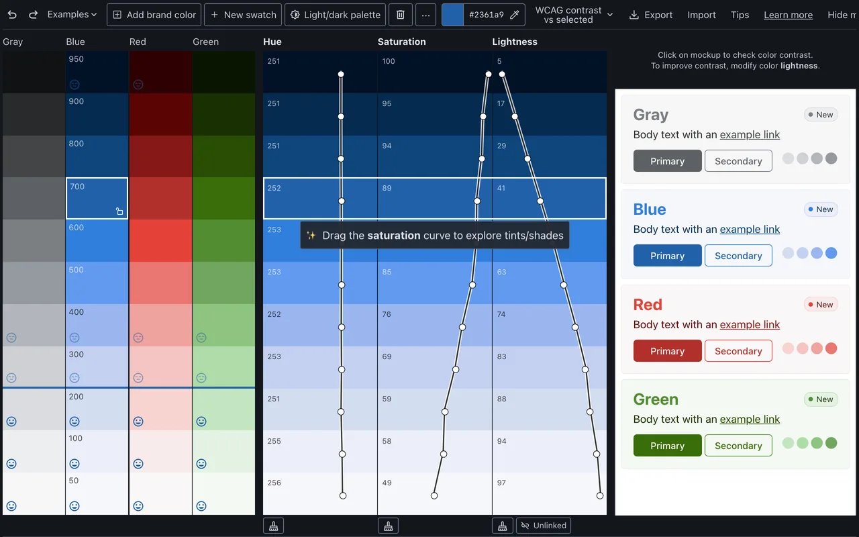The width and height of the screenshot is (859, 537).
Task: Click the easing icon below Hue column
Action: 273,526
